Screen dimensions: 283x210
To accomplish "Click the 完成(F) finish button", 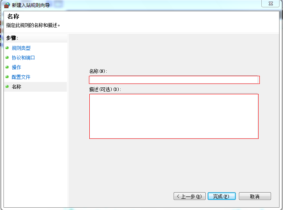I will click(222, 196).
